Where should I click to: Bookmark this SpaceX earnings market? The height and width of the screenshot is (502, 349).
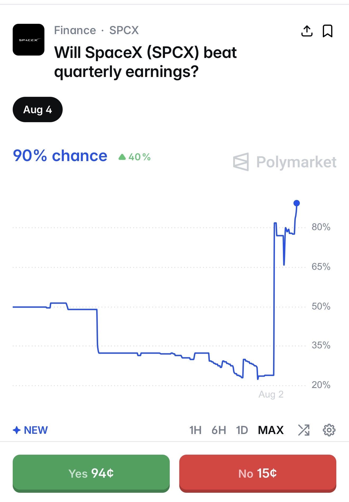point(327,31)
